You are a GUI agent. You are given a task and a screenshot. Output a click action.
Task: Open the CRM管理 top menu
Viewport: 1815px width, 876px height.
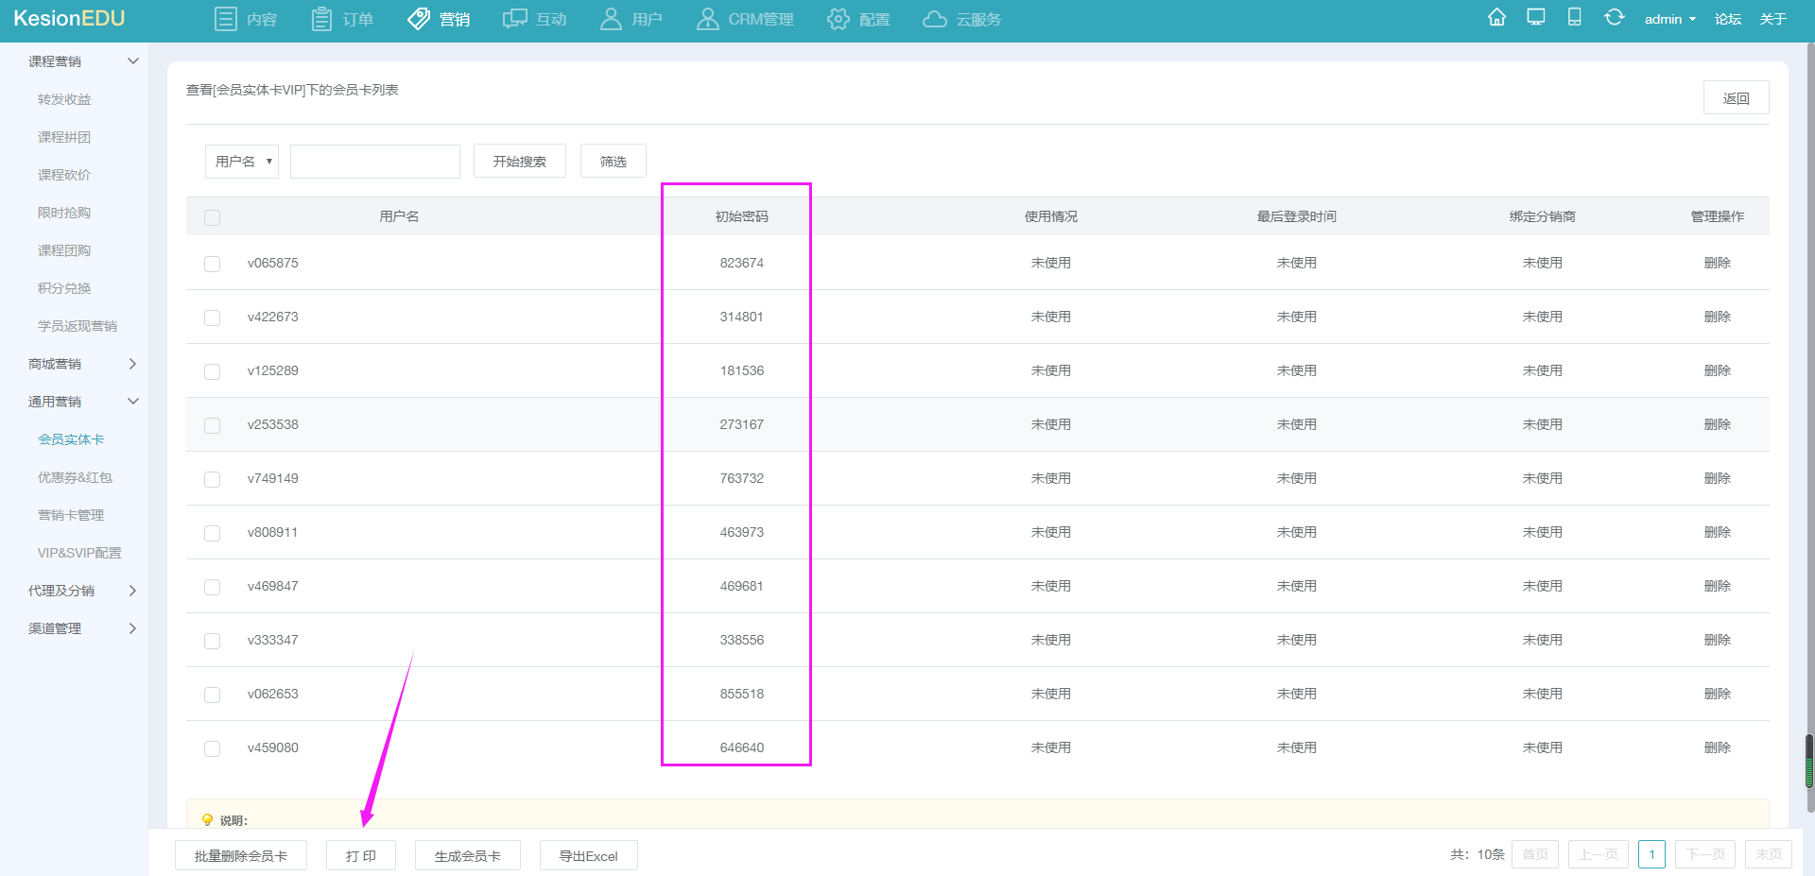click(745, 19)
